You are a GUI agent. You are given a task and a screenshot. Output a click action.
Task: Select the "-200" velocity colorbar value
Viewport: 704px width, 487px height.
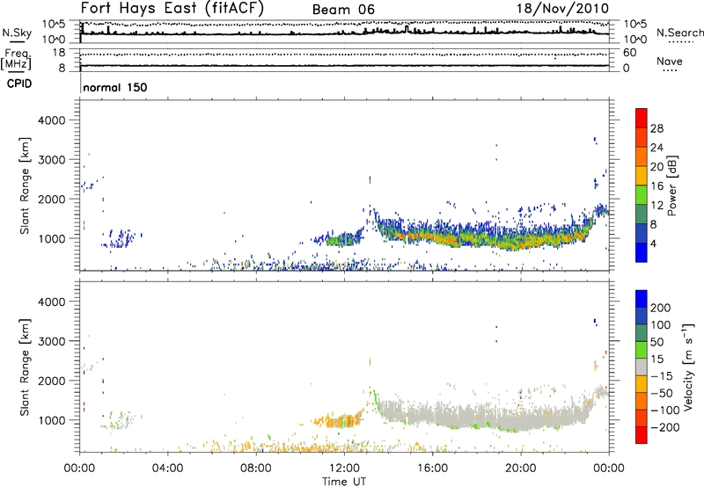[664, 427]
